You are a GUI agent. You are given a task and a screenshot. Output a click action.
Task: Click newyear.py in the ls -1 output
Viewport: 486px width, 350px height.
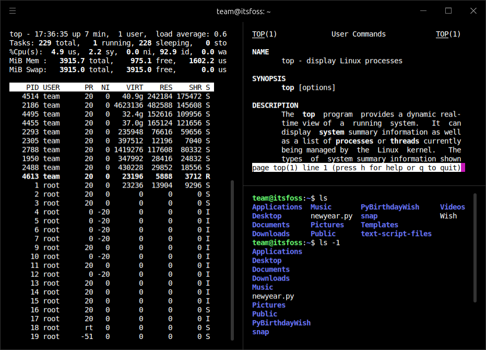272,296
